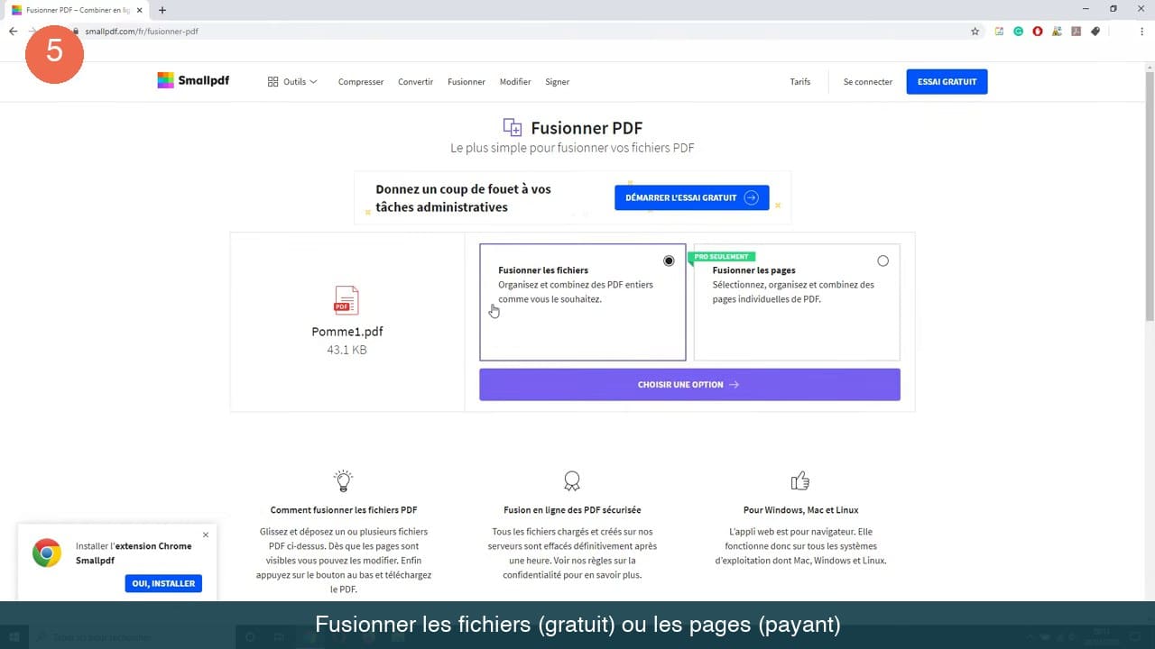Click the Smallpdf logo

(x=193, y=80)
